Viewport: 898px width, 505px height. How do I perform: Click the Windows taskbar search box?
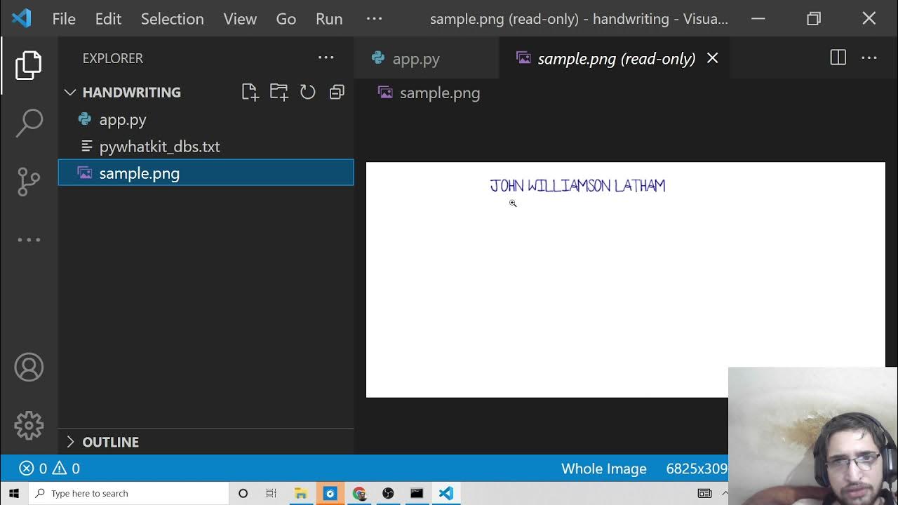tap(130, 493)
